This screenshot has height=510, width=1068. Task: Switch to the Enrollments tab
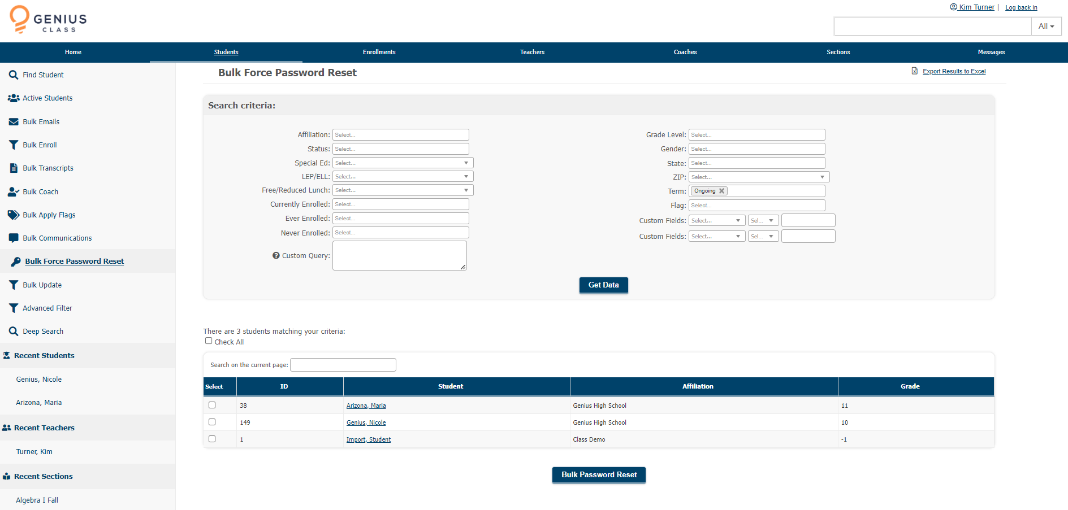coord(379,52)
